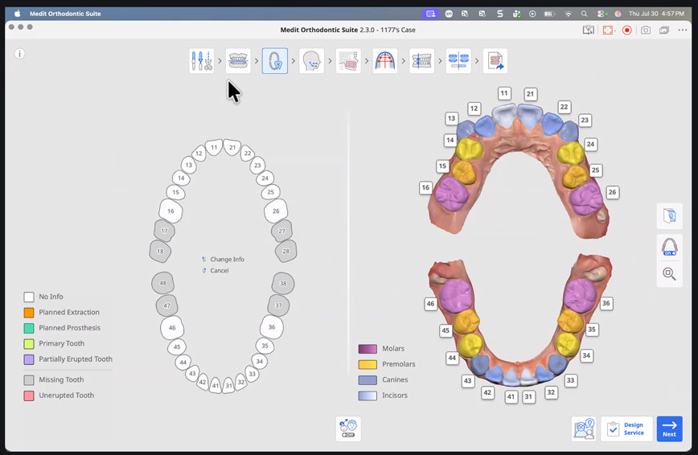This screenshot has width=698, height=455.
Task: Open the macOS Apple menu
Action: [x=18, y=14]
